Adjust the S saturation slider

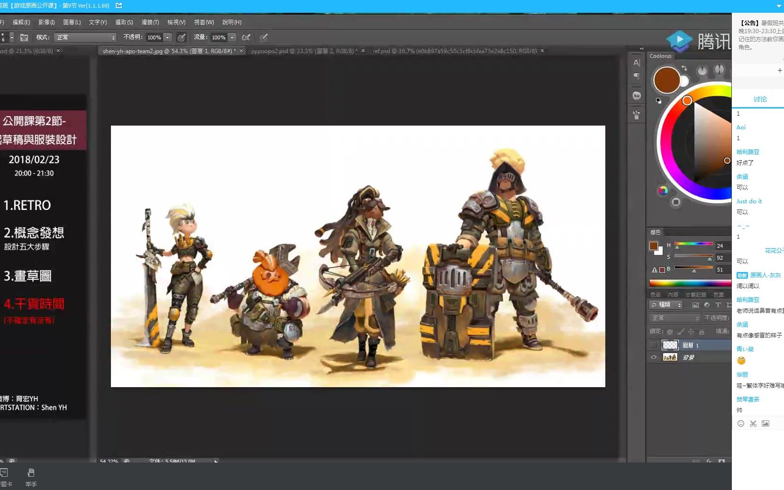point(693,257)
